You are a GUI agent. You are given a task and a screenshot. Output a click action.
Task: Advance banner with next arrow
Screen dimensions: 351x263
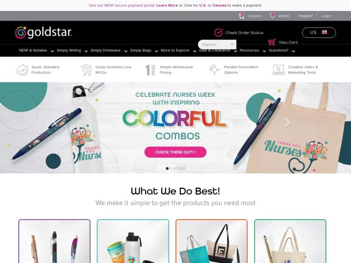coord(287,122)
